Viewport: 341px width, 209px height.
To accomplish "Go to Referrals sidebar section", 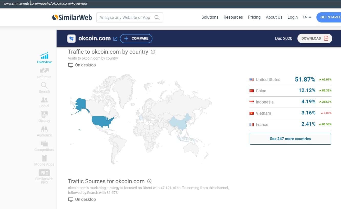I will (x=44, y=73).
